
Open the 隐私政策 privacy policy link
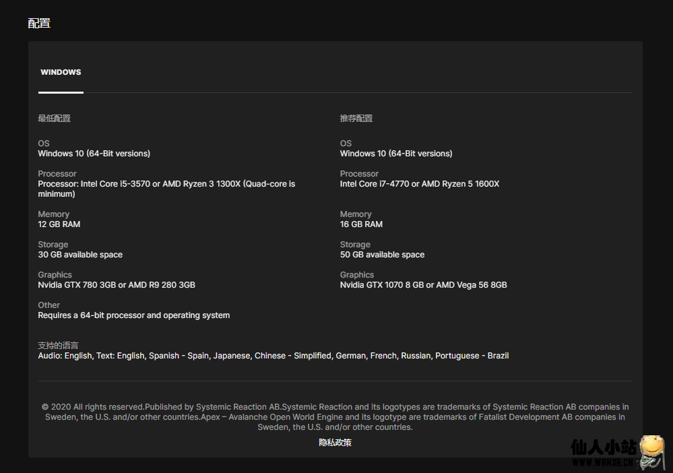click(x=335, y=443)
